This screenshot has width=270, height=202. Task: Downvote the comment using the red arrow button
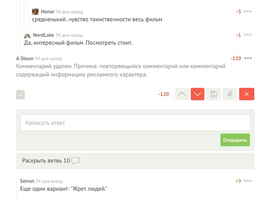pyautogui.click(x=198, y=94)
